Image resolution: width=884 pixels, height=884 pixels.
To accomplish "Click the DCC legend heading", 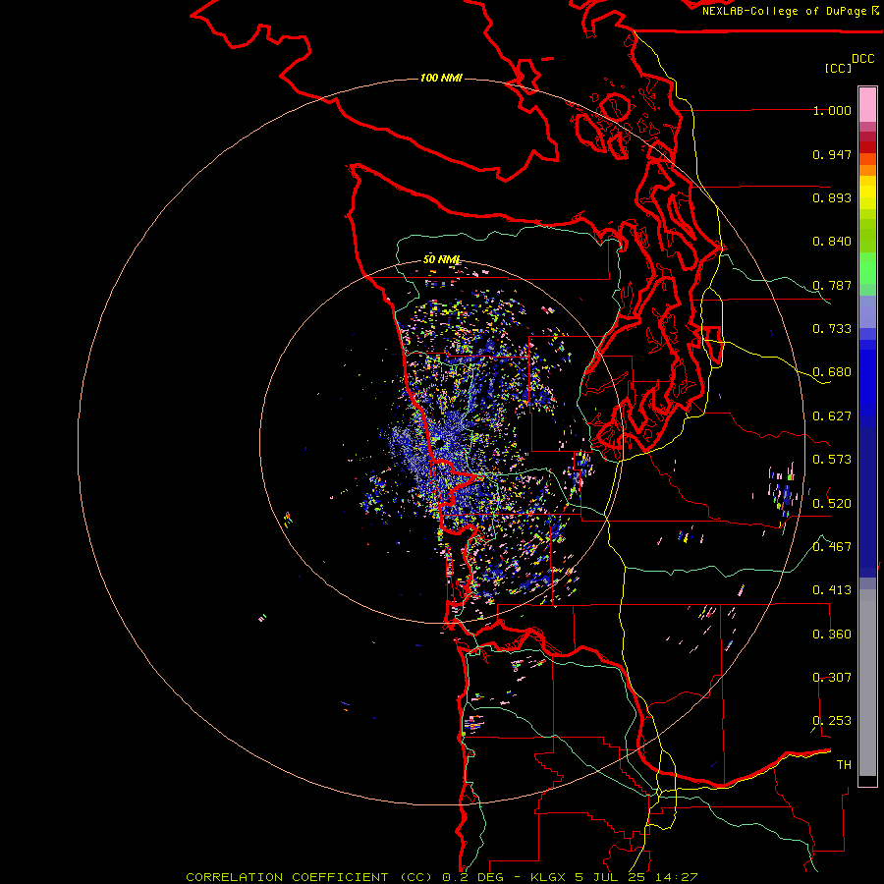I will (x=863, y=59).
